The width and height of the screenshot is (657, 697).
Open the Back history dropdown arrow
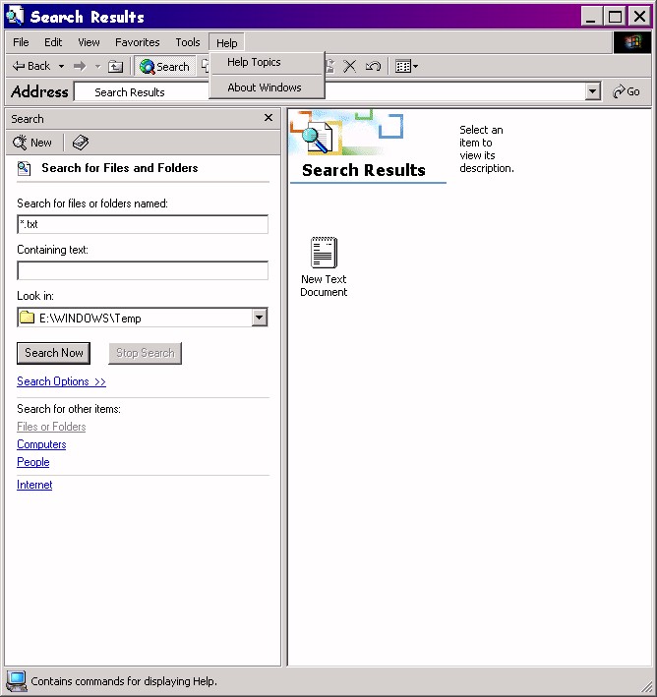[61, 67]
